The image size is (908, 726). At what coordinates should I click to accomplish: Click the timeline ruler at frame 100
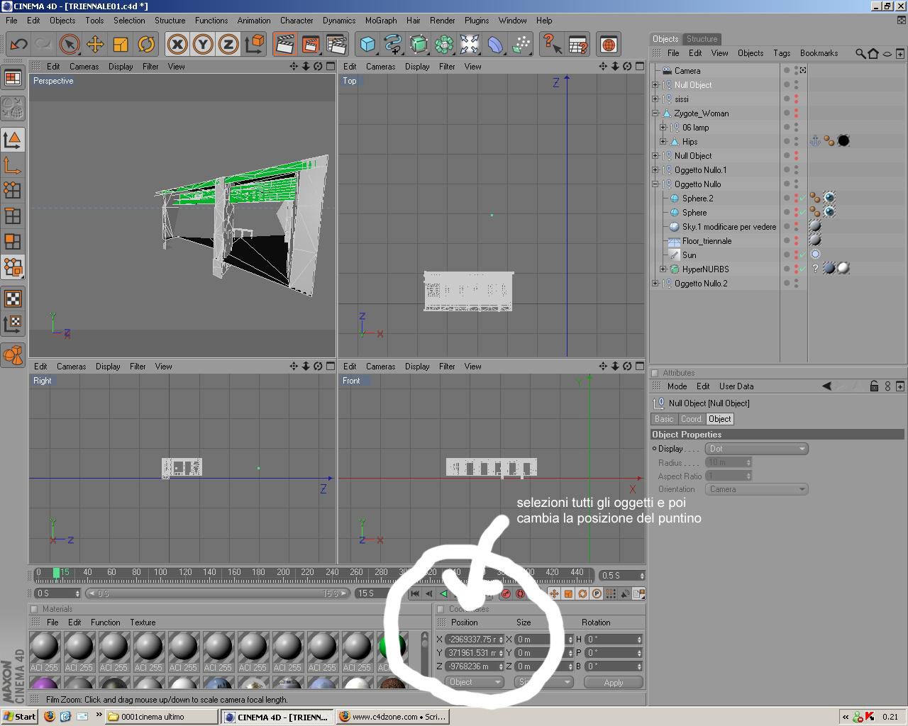click(160, 573)
